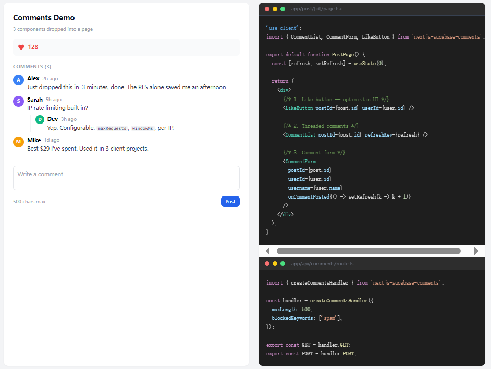Image resolution: width=491 pixels, height=369 pixels.
Task: Click Dev's green avatar circle
Action: pyautogui.click(x=40, y=119)
